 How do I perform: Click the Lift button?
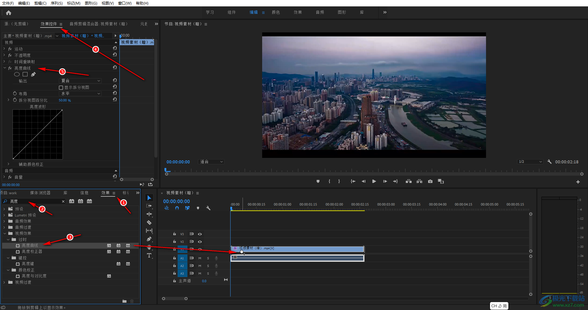click(x=409, y=181)
